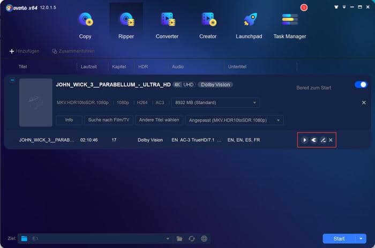
Task: Open the Launchpad module
Action: point(249,26)
